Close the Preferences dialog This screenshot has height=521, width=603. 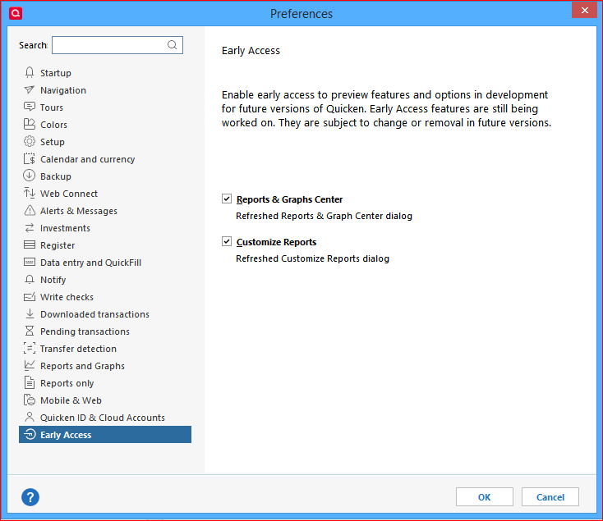(584, 11)
